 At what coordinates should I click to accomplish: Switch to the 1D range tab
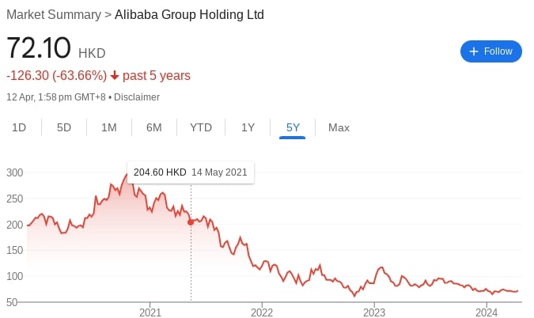(x=19, y=127)
